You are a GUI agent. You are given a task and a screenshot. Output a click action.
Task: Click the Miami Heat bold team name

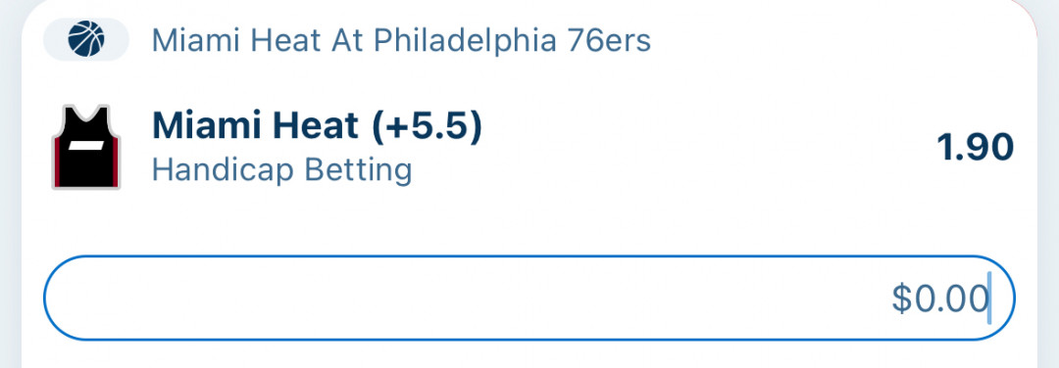coord(255,126)
